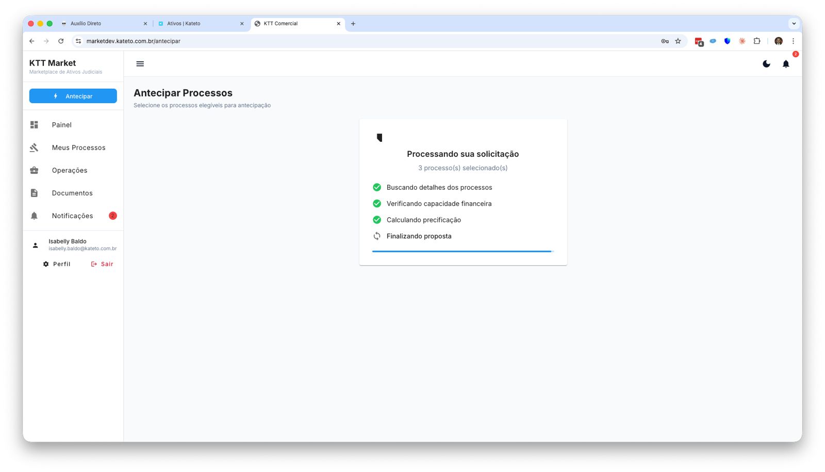Click the address bar URL field

coord(361,41)
